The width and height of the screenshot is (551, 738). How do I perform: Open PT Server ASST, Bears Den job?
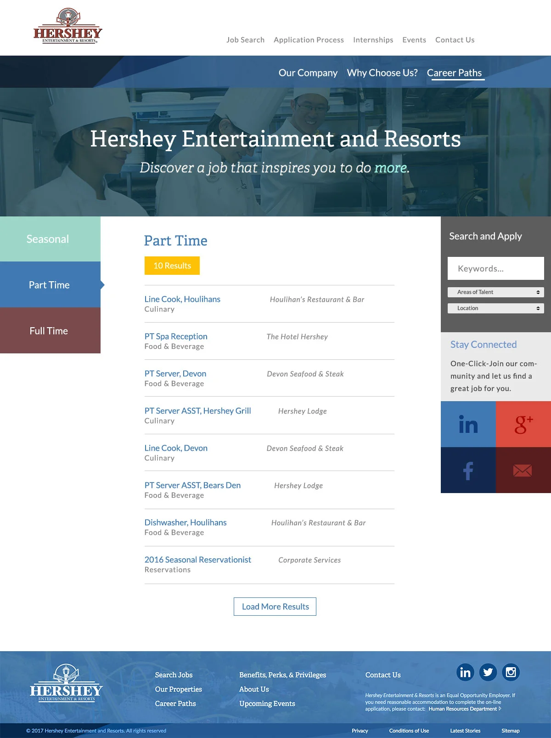click(192, 485)
